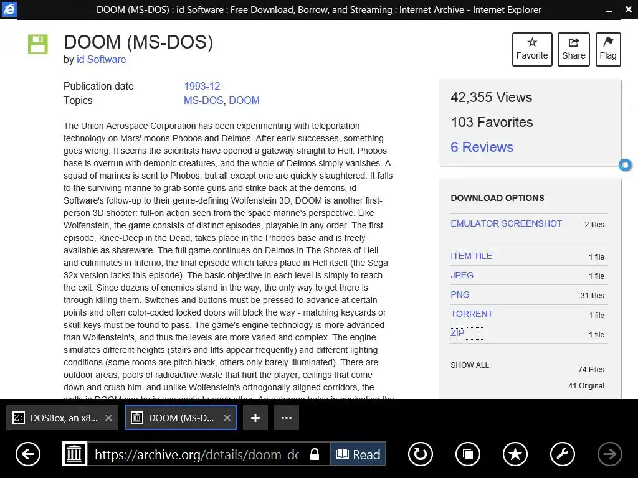Click the 41 Original count
Screen dimensions: 638x478
tap(586, 386)
